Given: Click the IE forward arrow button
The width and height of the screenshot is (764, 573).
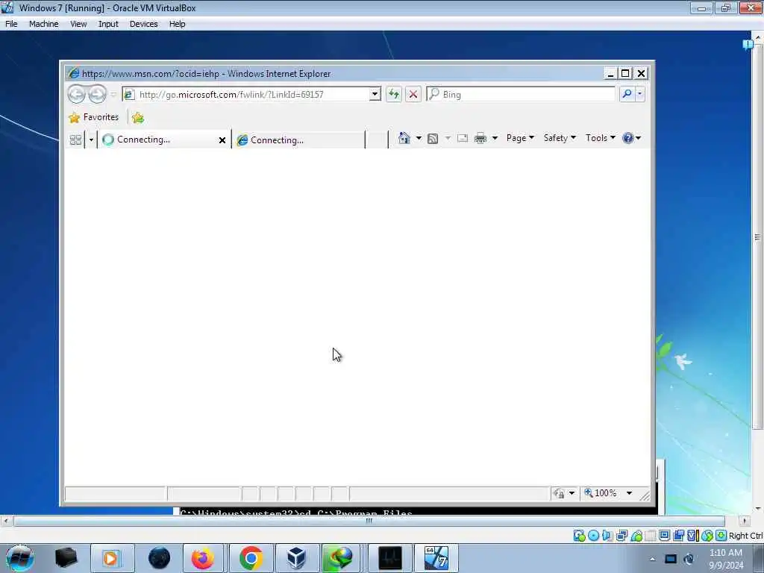Looking at the screenshot, I should pos(97,94).
